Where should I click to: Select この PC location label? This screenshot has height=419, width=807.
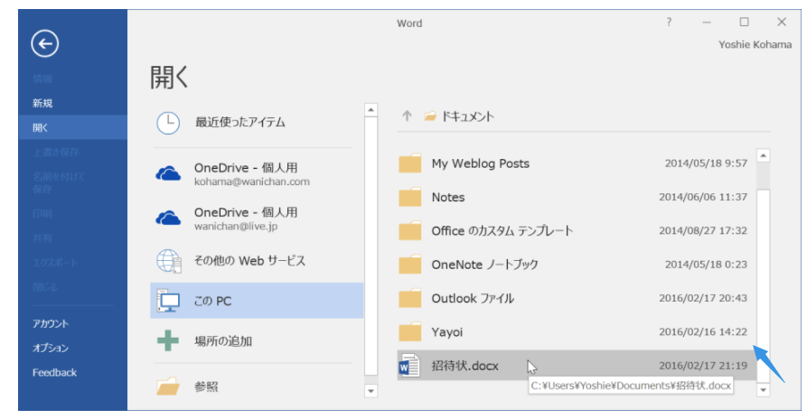point(212,301)
